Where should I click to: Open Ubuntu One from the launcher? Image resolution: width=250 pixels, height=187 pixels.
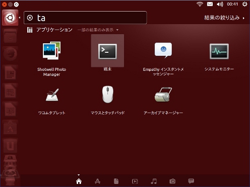coord(10,146)
